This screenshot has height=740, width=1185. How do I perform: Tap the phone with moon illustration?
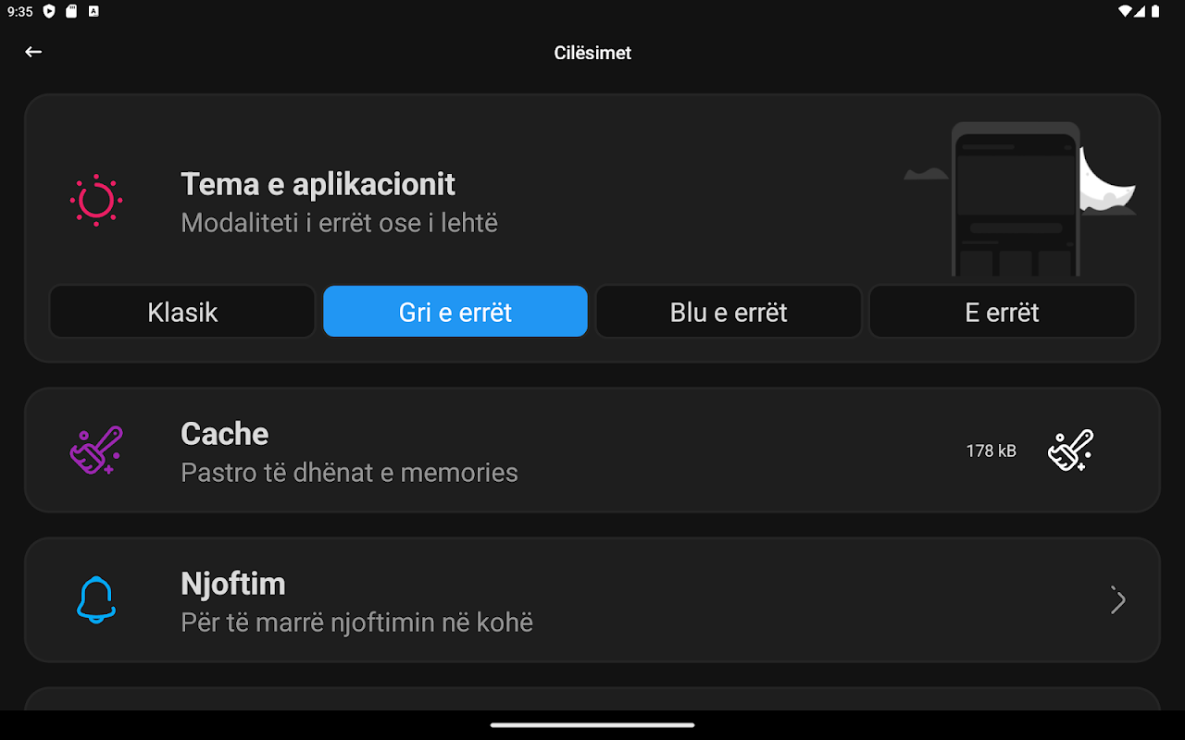(1018, 199)
